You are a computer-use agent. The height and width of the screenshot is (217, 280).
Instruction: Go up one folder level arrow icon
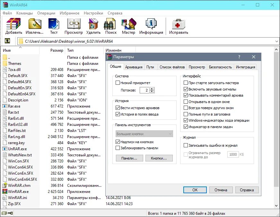7,41
